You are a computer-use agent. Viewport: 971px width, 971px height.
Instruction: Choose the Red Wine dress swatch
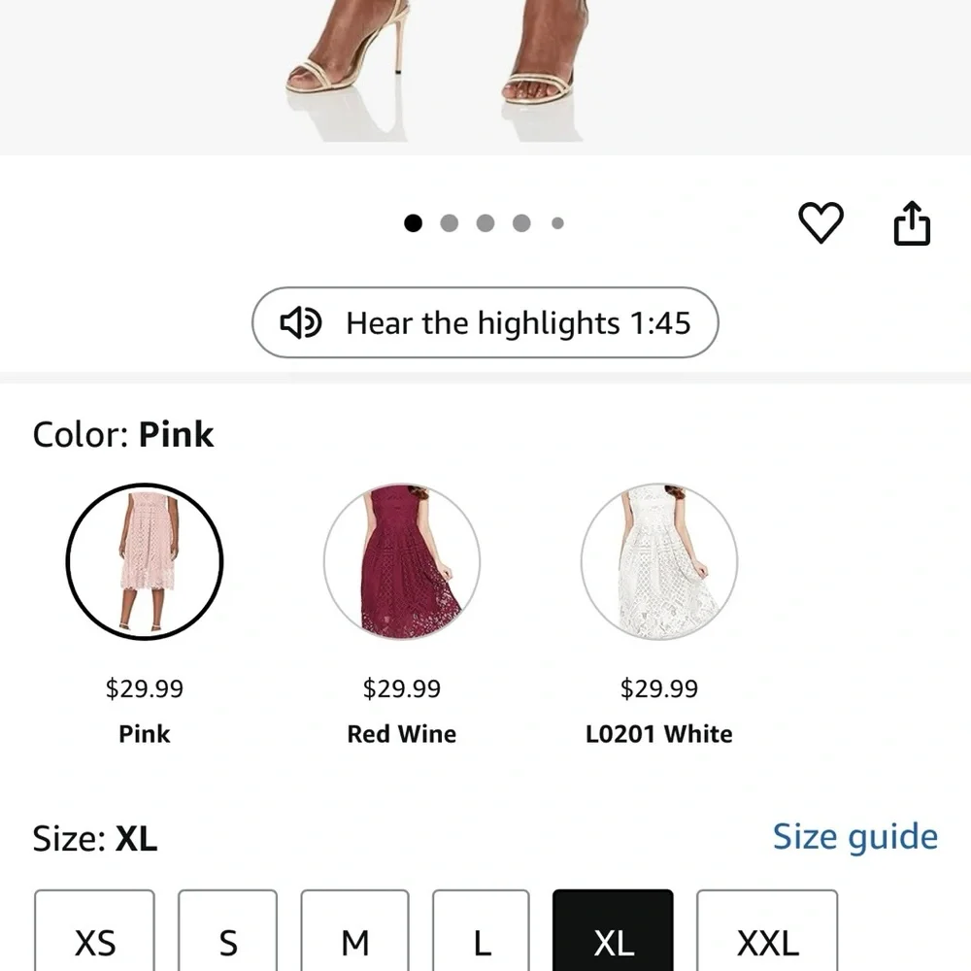click(402, 561)
